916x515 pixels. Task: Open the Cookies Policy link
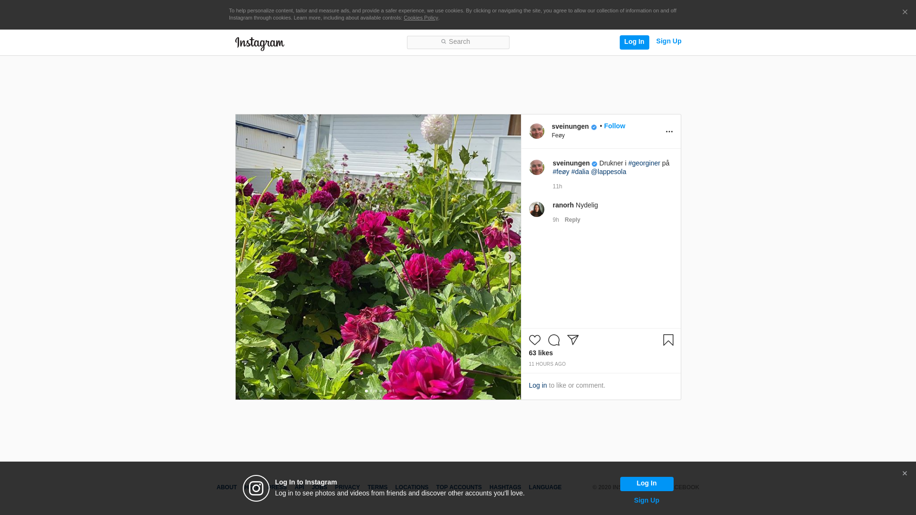tap(421, 18)
